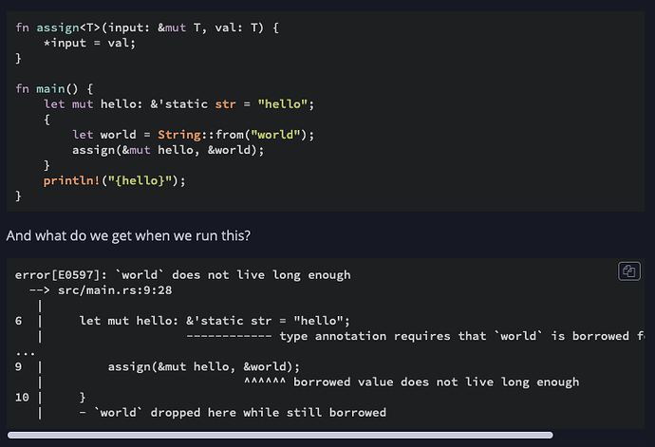This screenshot has height=447, width=655.
Task: Place cursor on String type in code
Action: coord(179,135)
